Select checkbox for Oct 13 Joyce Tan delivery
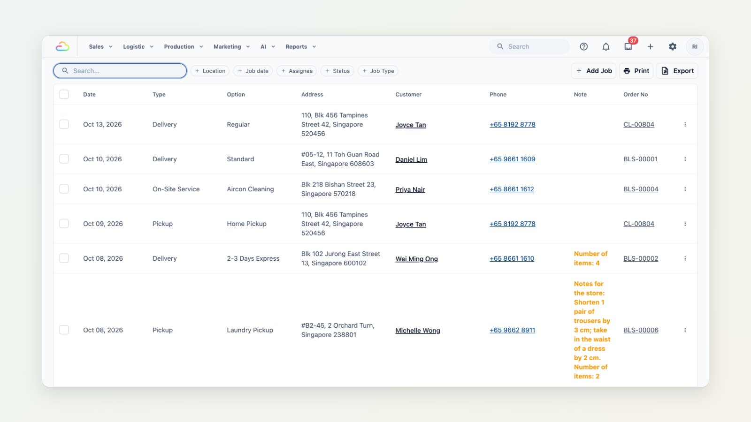This screenshot has width=751, height=422. (x=64, y=124)
